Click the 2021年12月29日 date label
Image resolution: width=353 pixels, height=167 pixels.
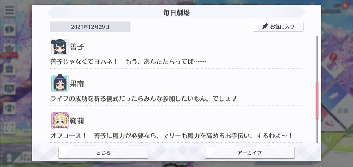(x=90, y=27)
